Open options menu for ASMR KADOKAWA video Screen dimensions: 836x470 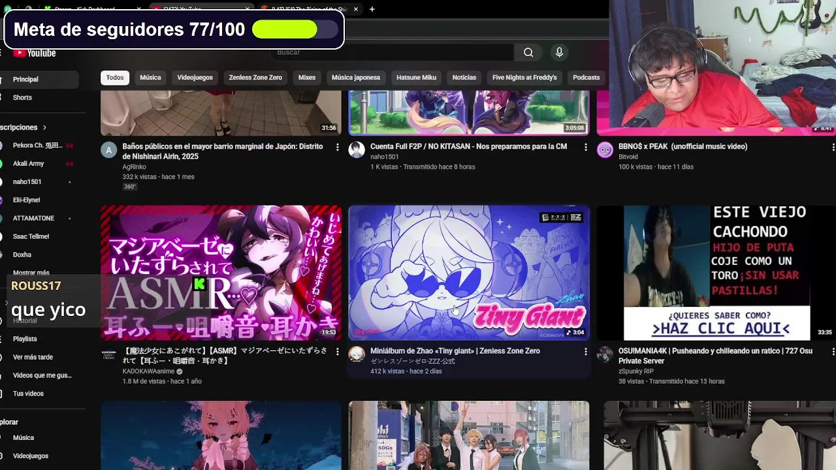[x=338, y=352]
